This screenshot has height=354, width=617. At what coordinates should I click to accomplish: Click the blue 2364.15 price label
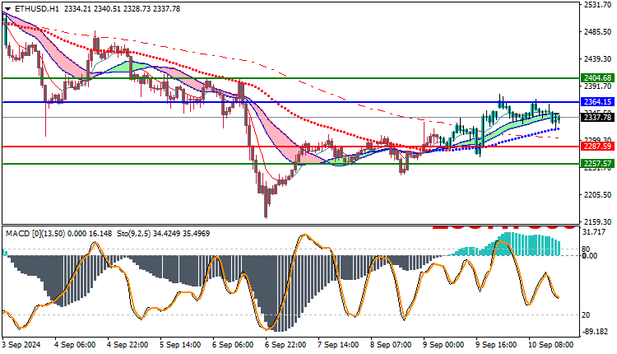(597, 102)
